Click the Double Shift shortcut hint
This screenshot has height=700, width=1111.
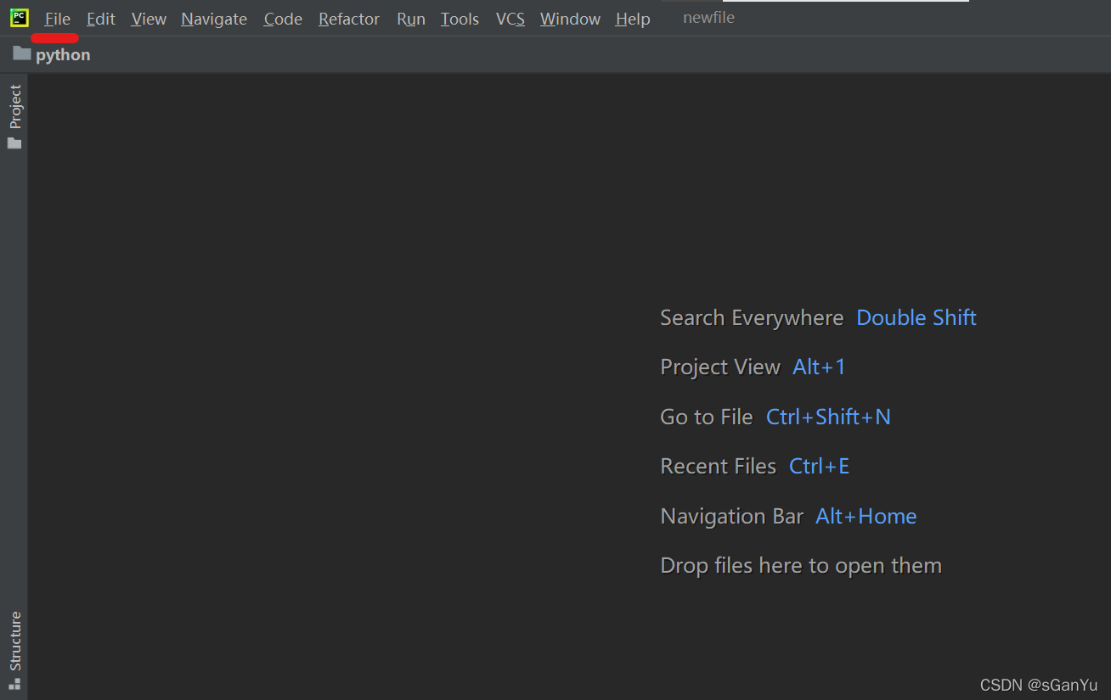click(916, 317)
